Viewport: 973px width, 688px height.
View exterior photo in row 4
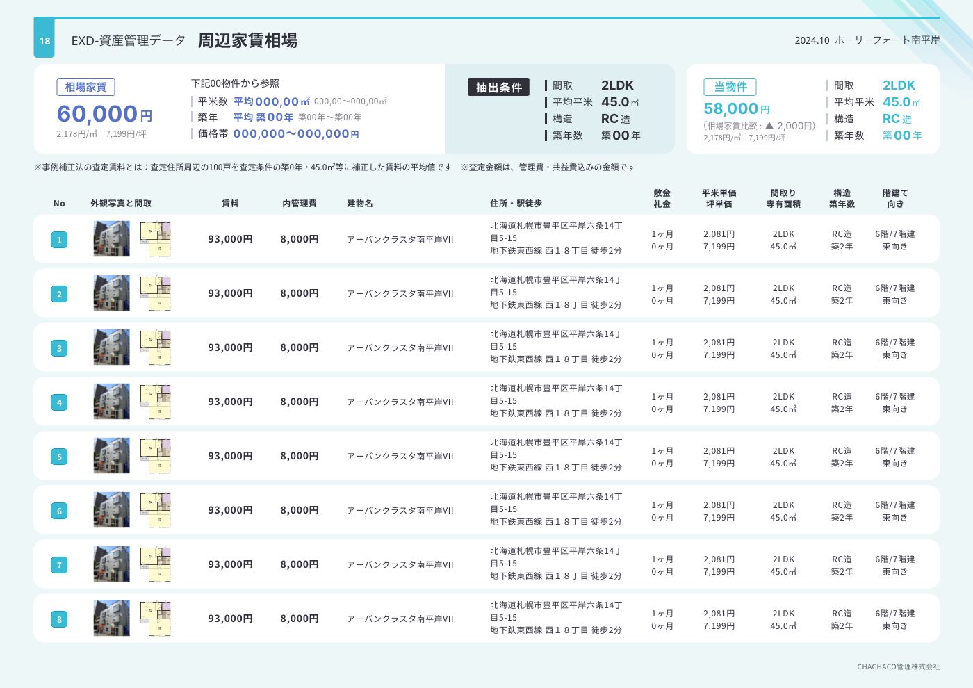tap(111, 402)
